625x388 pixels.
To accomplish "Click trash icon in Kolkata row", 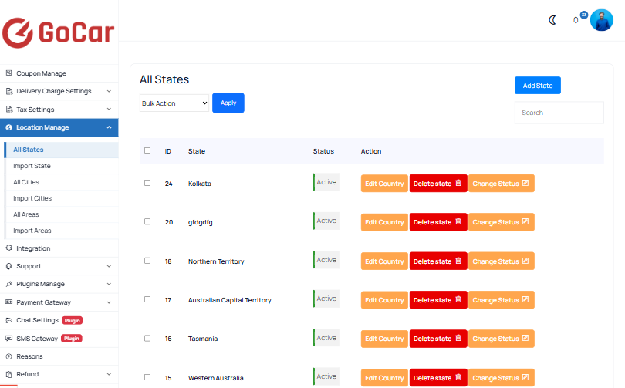I will coord(458,183).
